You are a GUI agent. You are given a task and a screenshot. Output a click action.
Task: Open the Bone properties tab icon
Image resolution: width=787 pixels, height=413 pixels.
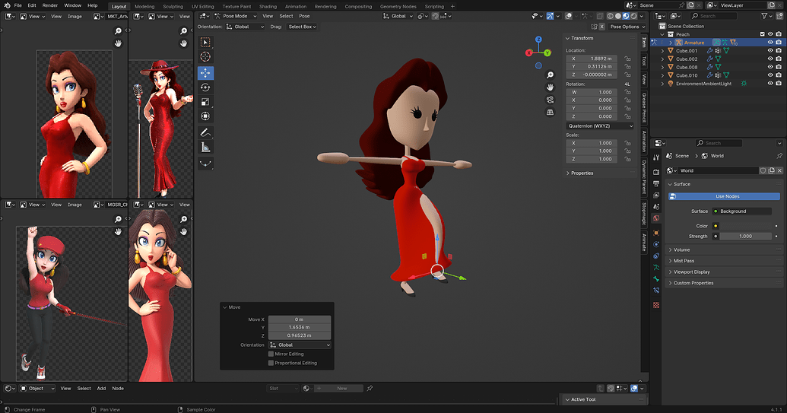click(656, 279)
